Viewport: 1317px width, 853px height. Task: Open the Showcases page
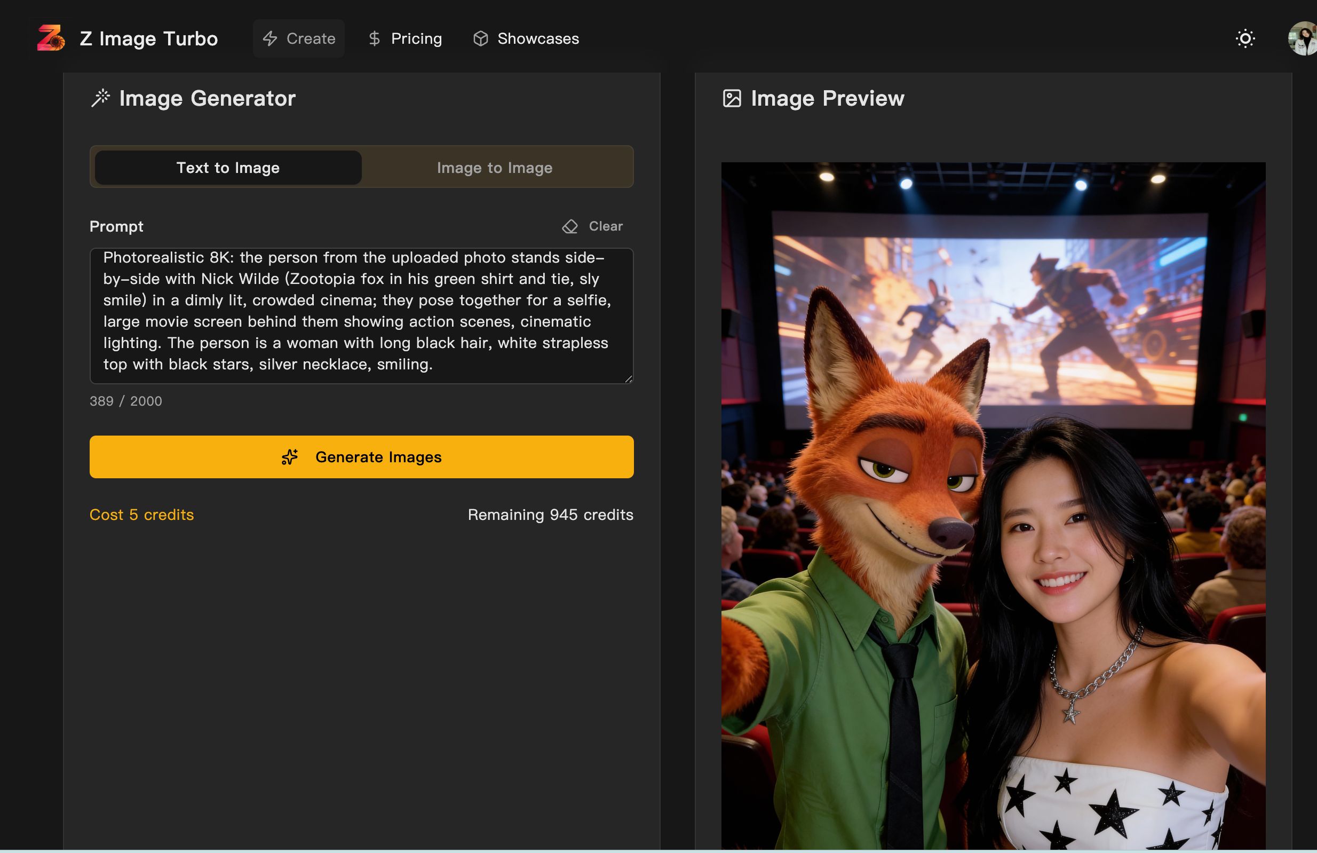tap(537, 39)
